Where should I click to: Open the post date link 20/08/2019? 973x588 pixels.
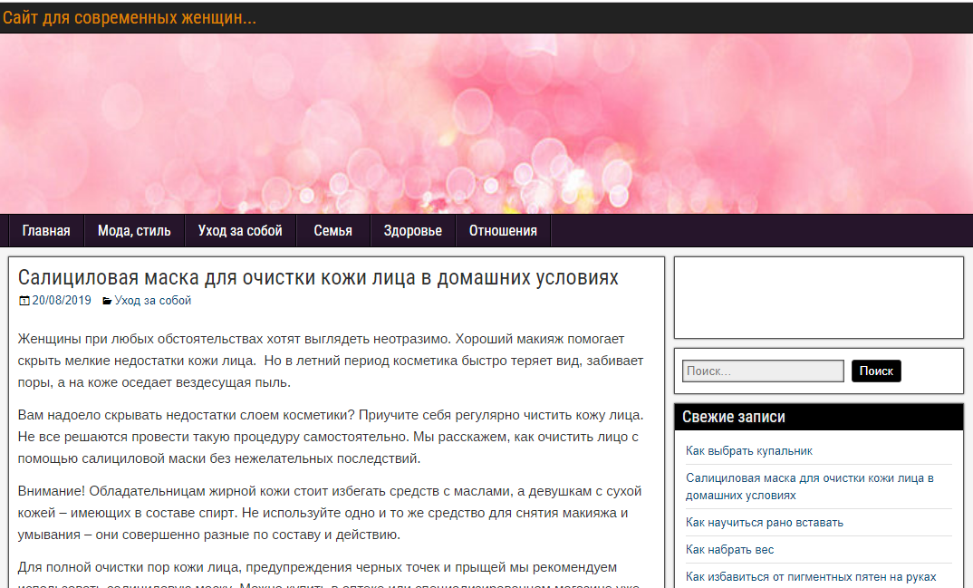click(62, 300)
